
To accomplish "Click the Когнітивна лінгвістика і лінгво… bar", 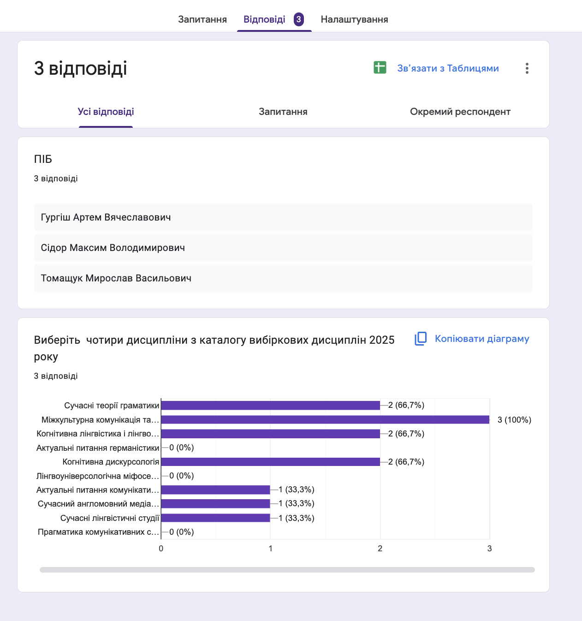I will point(270,434).
